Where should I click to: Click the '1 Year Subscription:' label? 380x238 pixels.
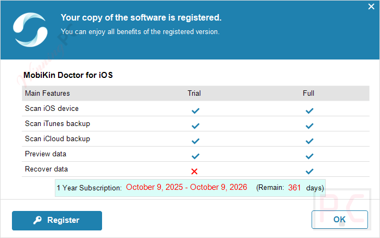89,188
